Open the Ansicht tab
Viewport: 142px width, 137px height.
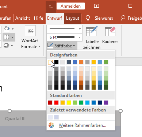pyautogui.click(x=23, y=18)
